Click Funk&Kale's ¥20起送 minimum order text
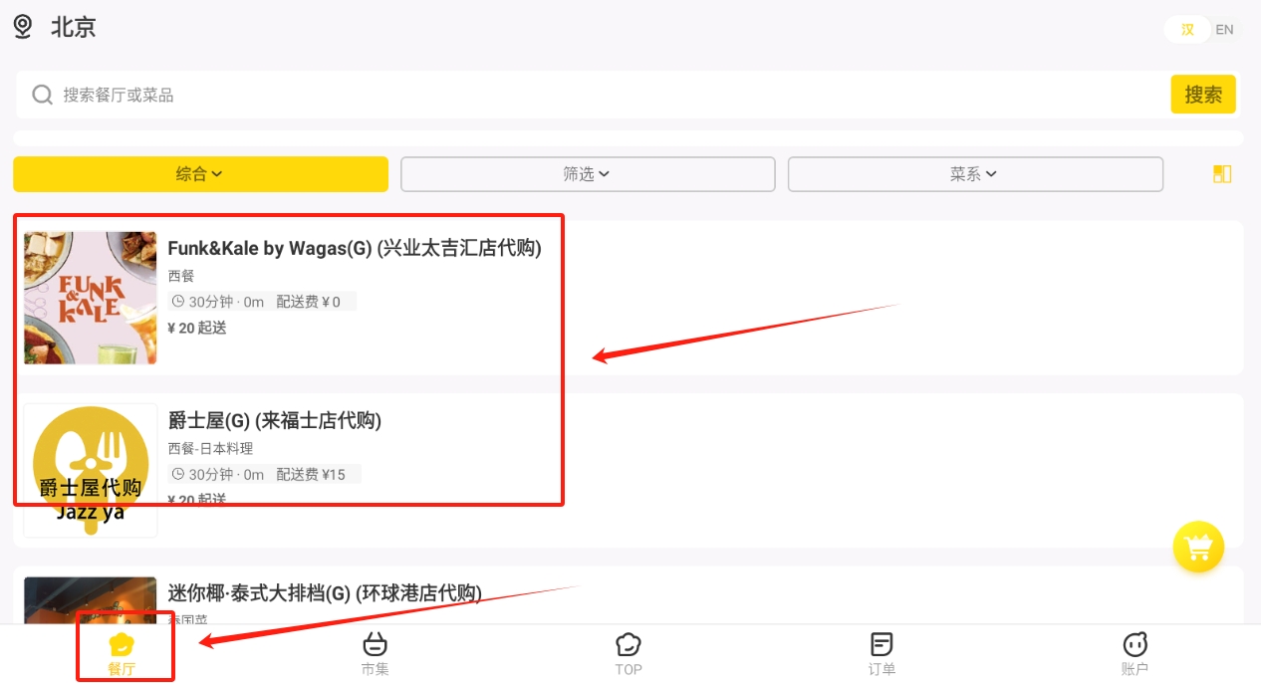 (x=197, y=328)
